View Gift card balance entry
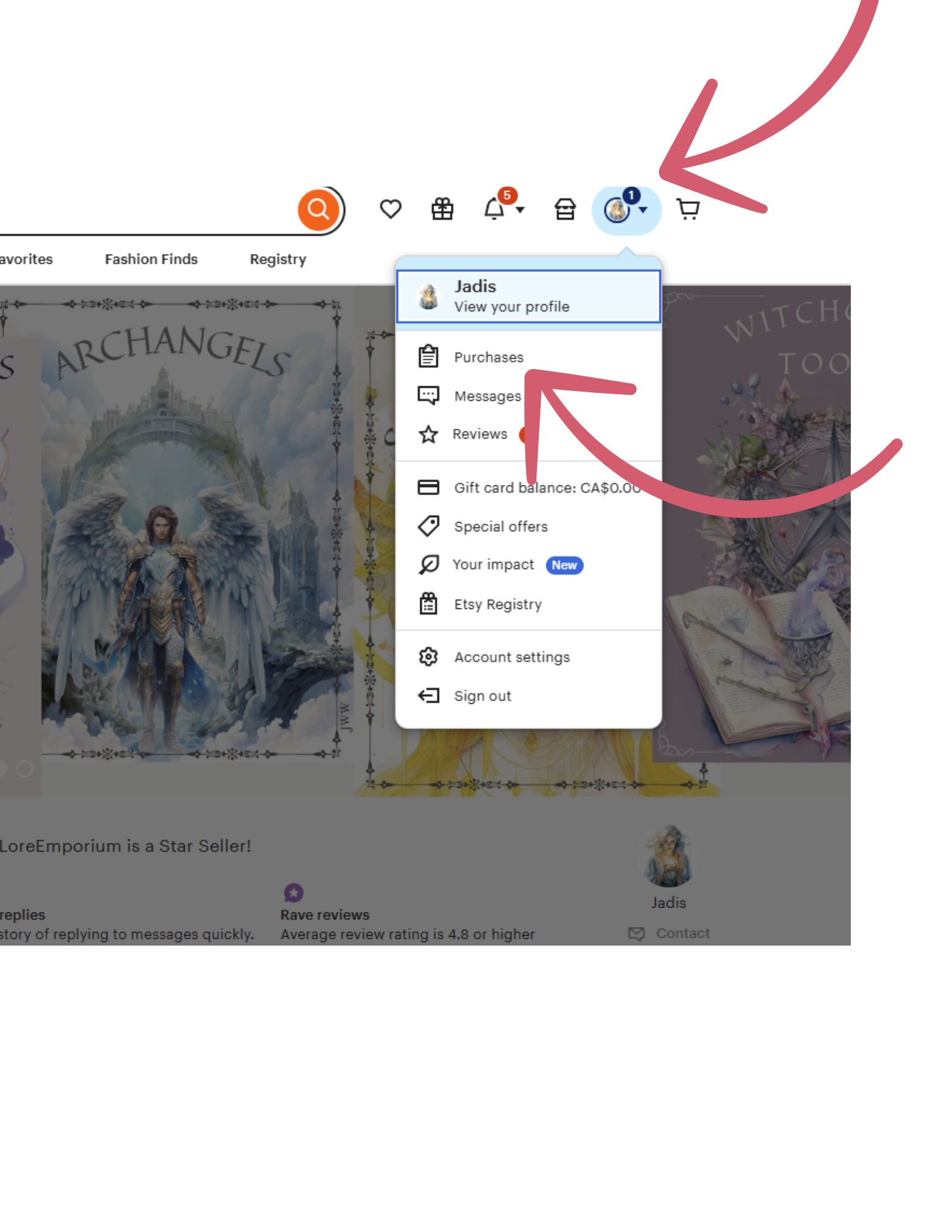 528,488
